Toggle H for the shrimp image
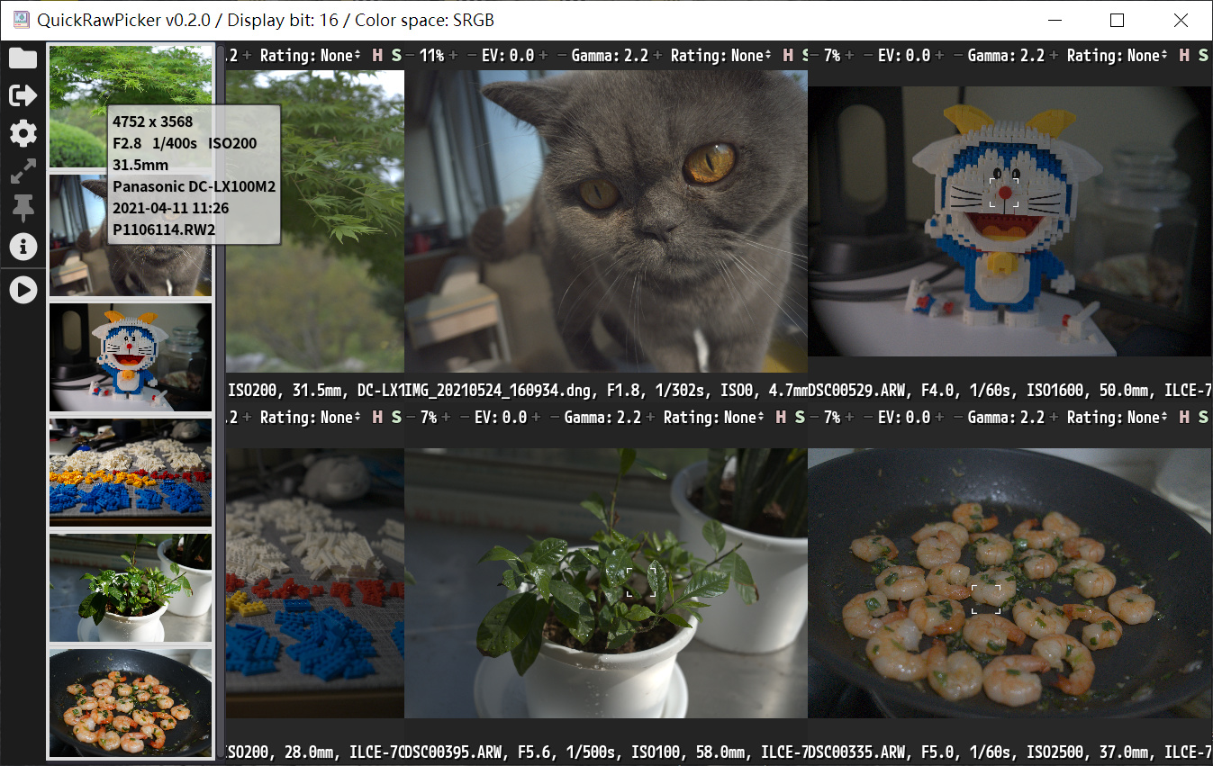The width and height of the screenshot is (1213, 766). pyautogui.click(x=1184, y=418)
